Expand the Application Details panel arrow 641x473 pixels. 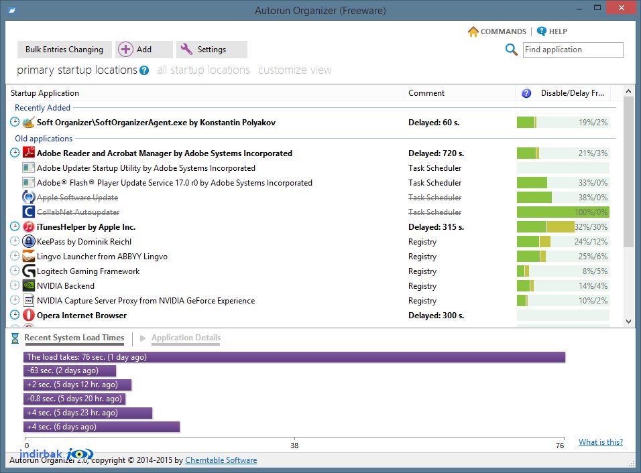(x=143, y=338)
